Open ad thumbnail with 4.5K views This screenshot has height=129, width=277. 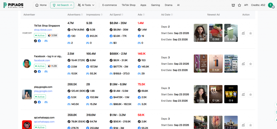tap(216, 64)
